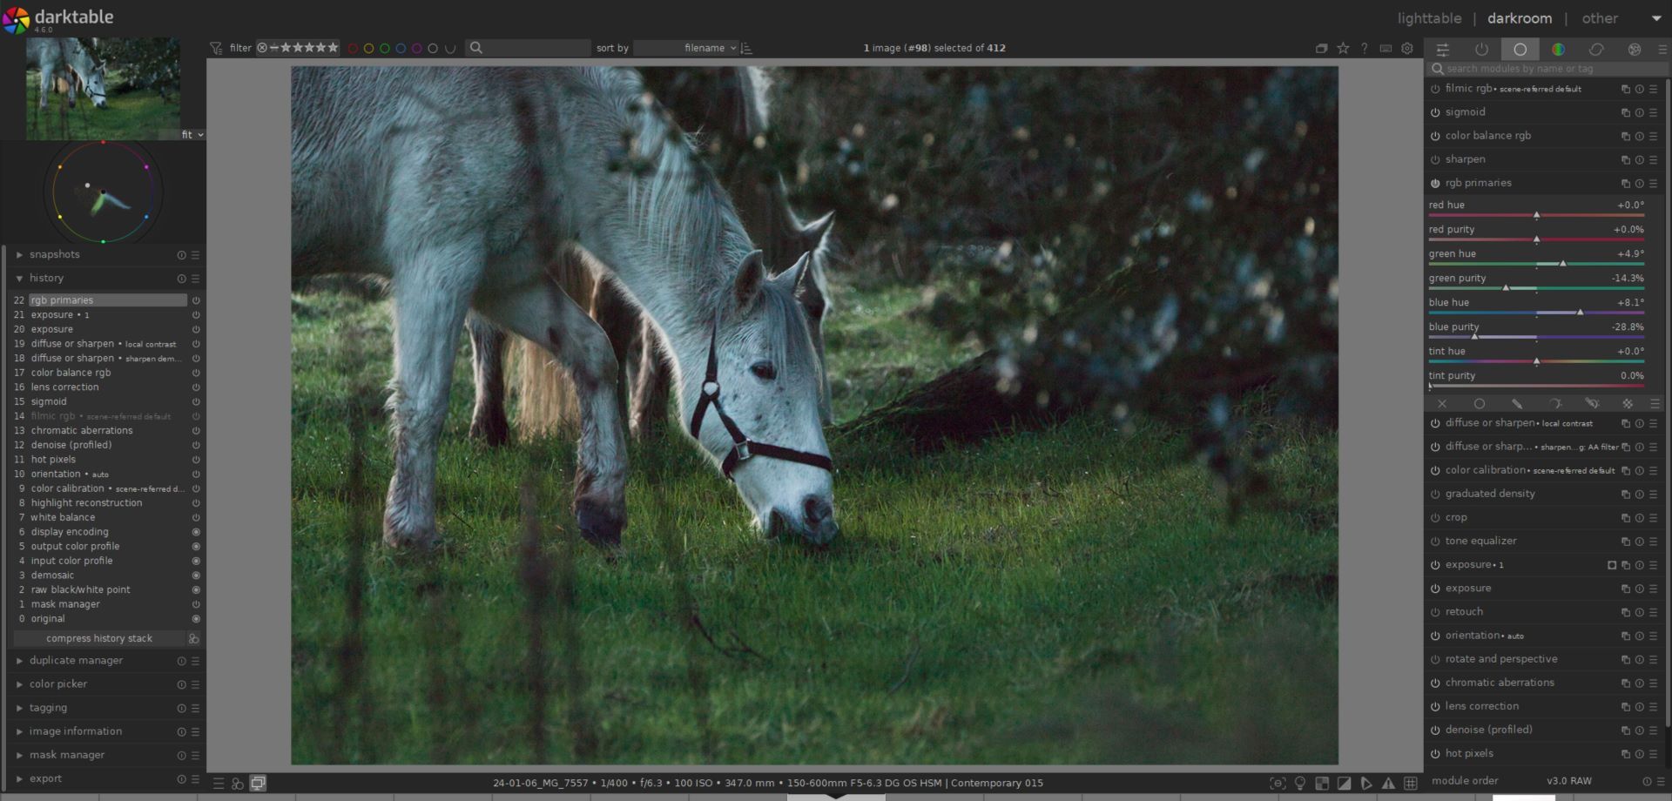Open the reset all ratings icon before stars
The height and width of the screenshot is (801, 1672).
tap(261, 48)
